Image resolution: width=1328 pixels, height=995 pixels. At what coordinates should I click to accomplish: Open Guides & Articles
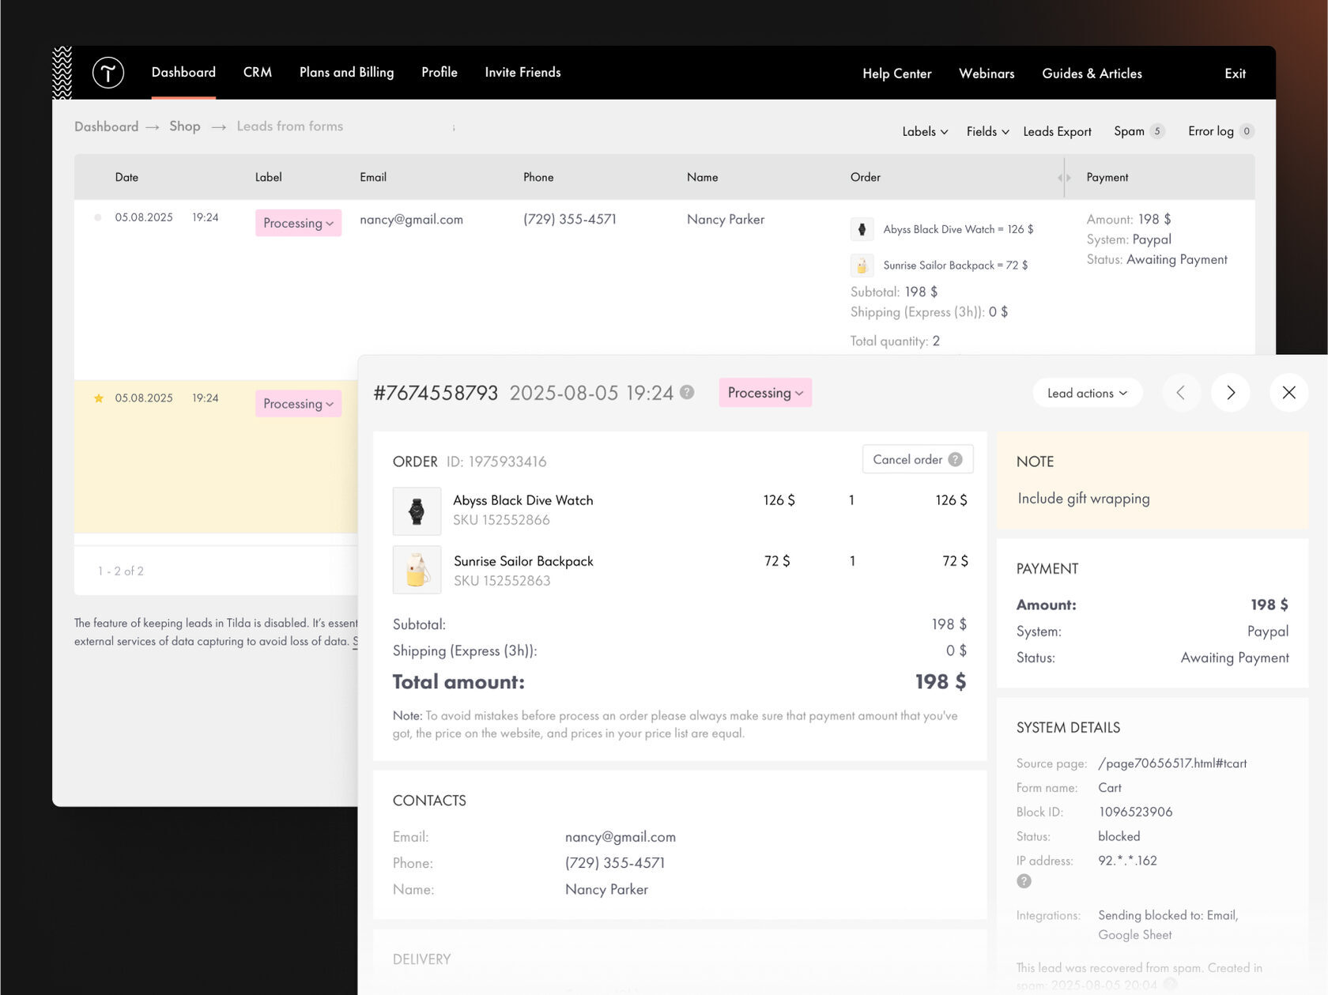pos(1092,73)
